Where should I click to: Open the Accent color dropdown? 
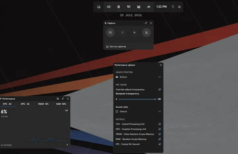point(138,112)
